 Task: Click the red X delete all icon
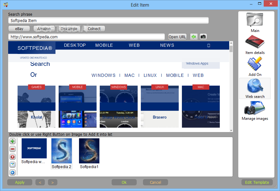(x=13, y=157)
